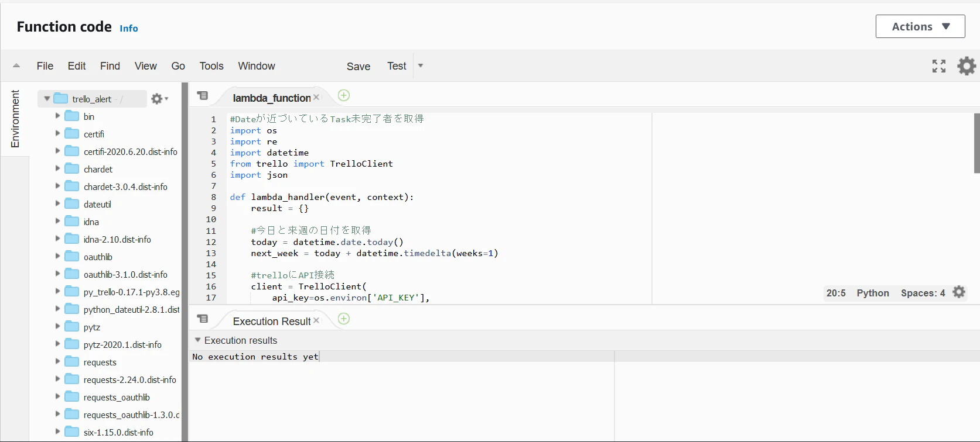Place cursor on 'def lambda_handler' line
This screenshot has height=442, width=980.
(322, 197)
